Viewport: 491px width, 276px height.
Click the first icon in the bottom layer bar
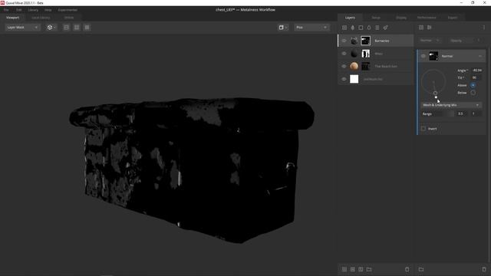[344, 269]
